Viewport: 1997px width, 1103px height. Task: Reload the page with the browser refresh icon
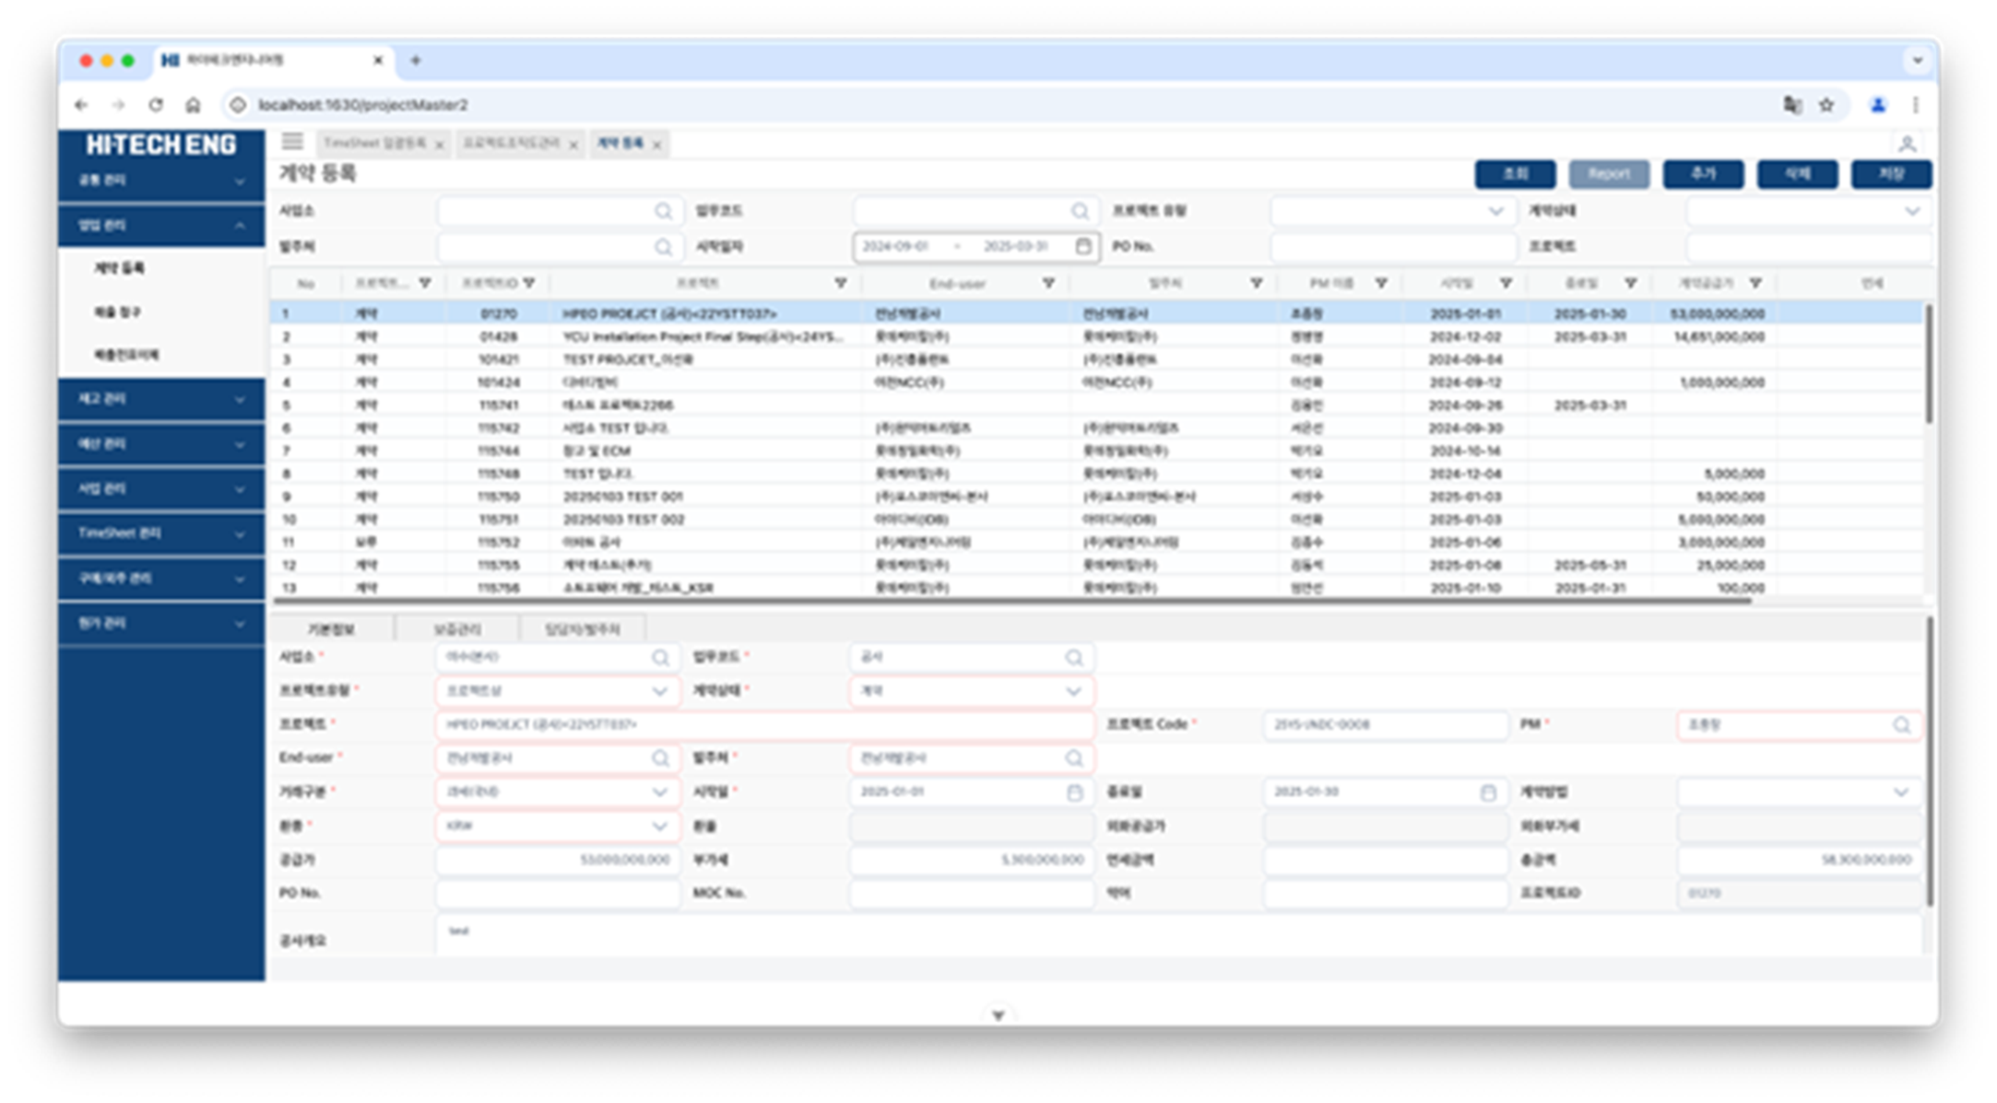point(156,105)
